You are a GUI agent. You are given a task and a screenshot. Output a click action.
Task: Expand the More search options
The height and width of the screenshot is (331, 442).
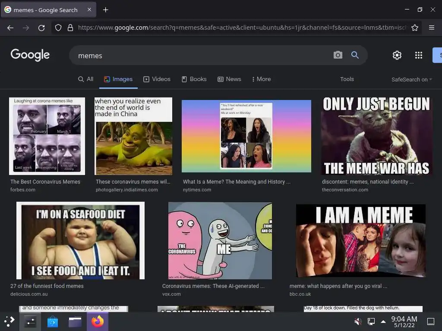(261, 79)
